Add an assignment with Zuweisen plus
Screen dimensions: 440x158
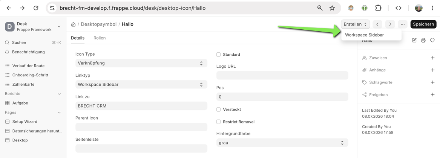(x=432, y=58)
